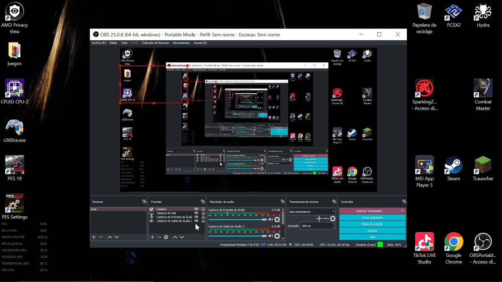Remove the scene transition with the minus icon
The height and width of the screenshot is (282, 502).
326,219
